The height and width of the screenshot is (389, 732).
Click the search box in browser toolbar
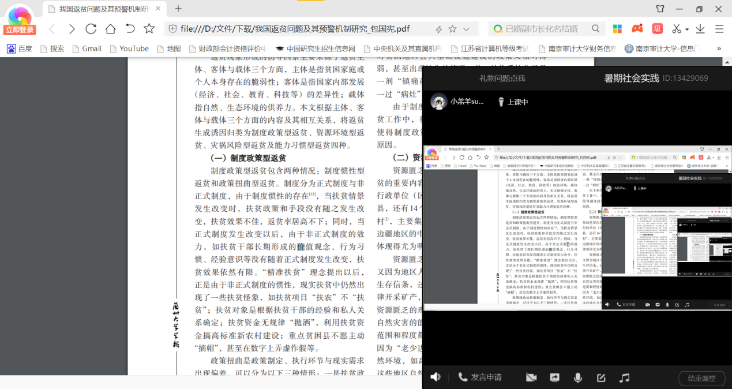(542, 29)
